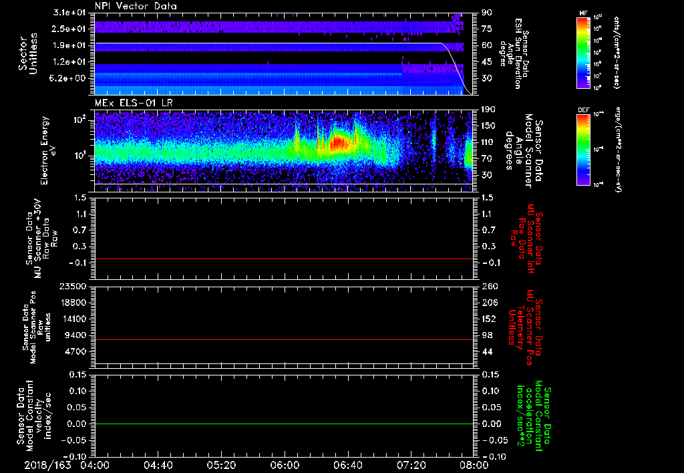Click the red 'MU Scanner Pos Telemetry' axis title

point(525,327)
